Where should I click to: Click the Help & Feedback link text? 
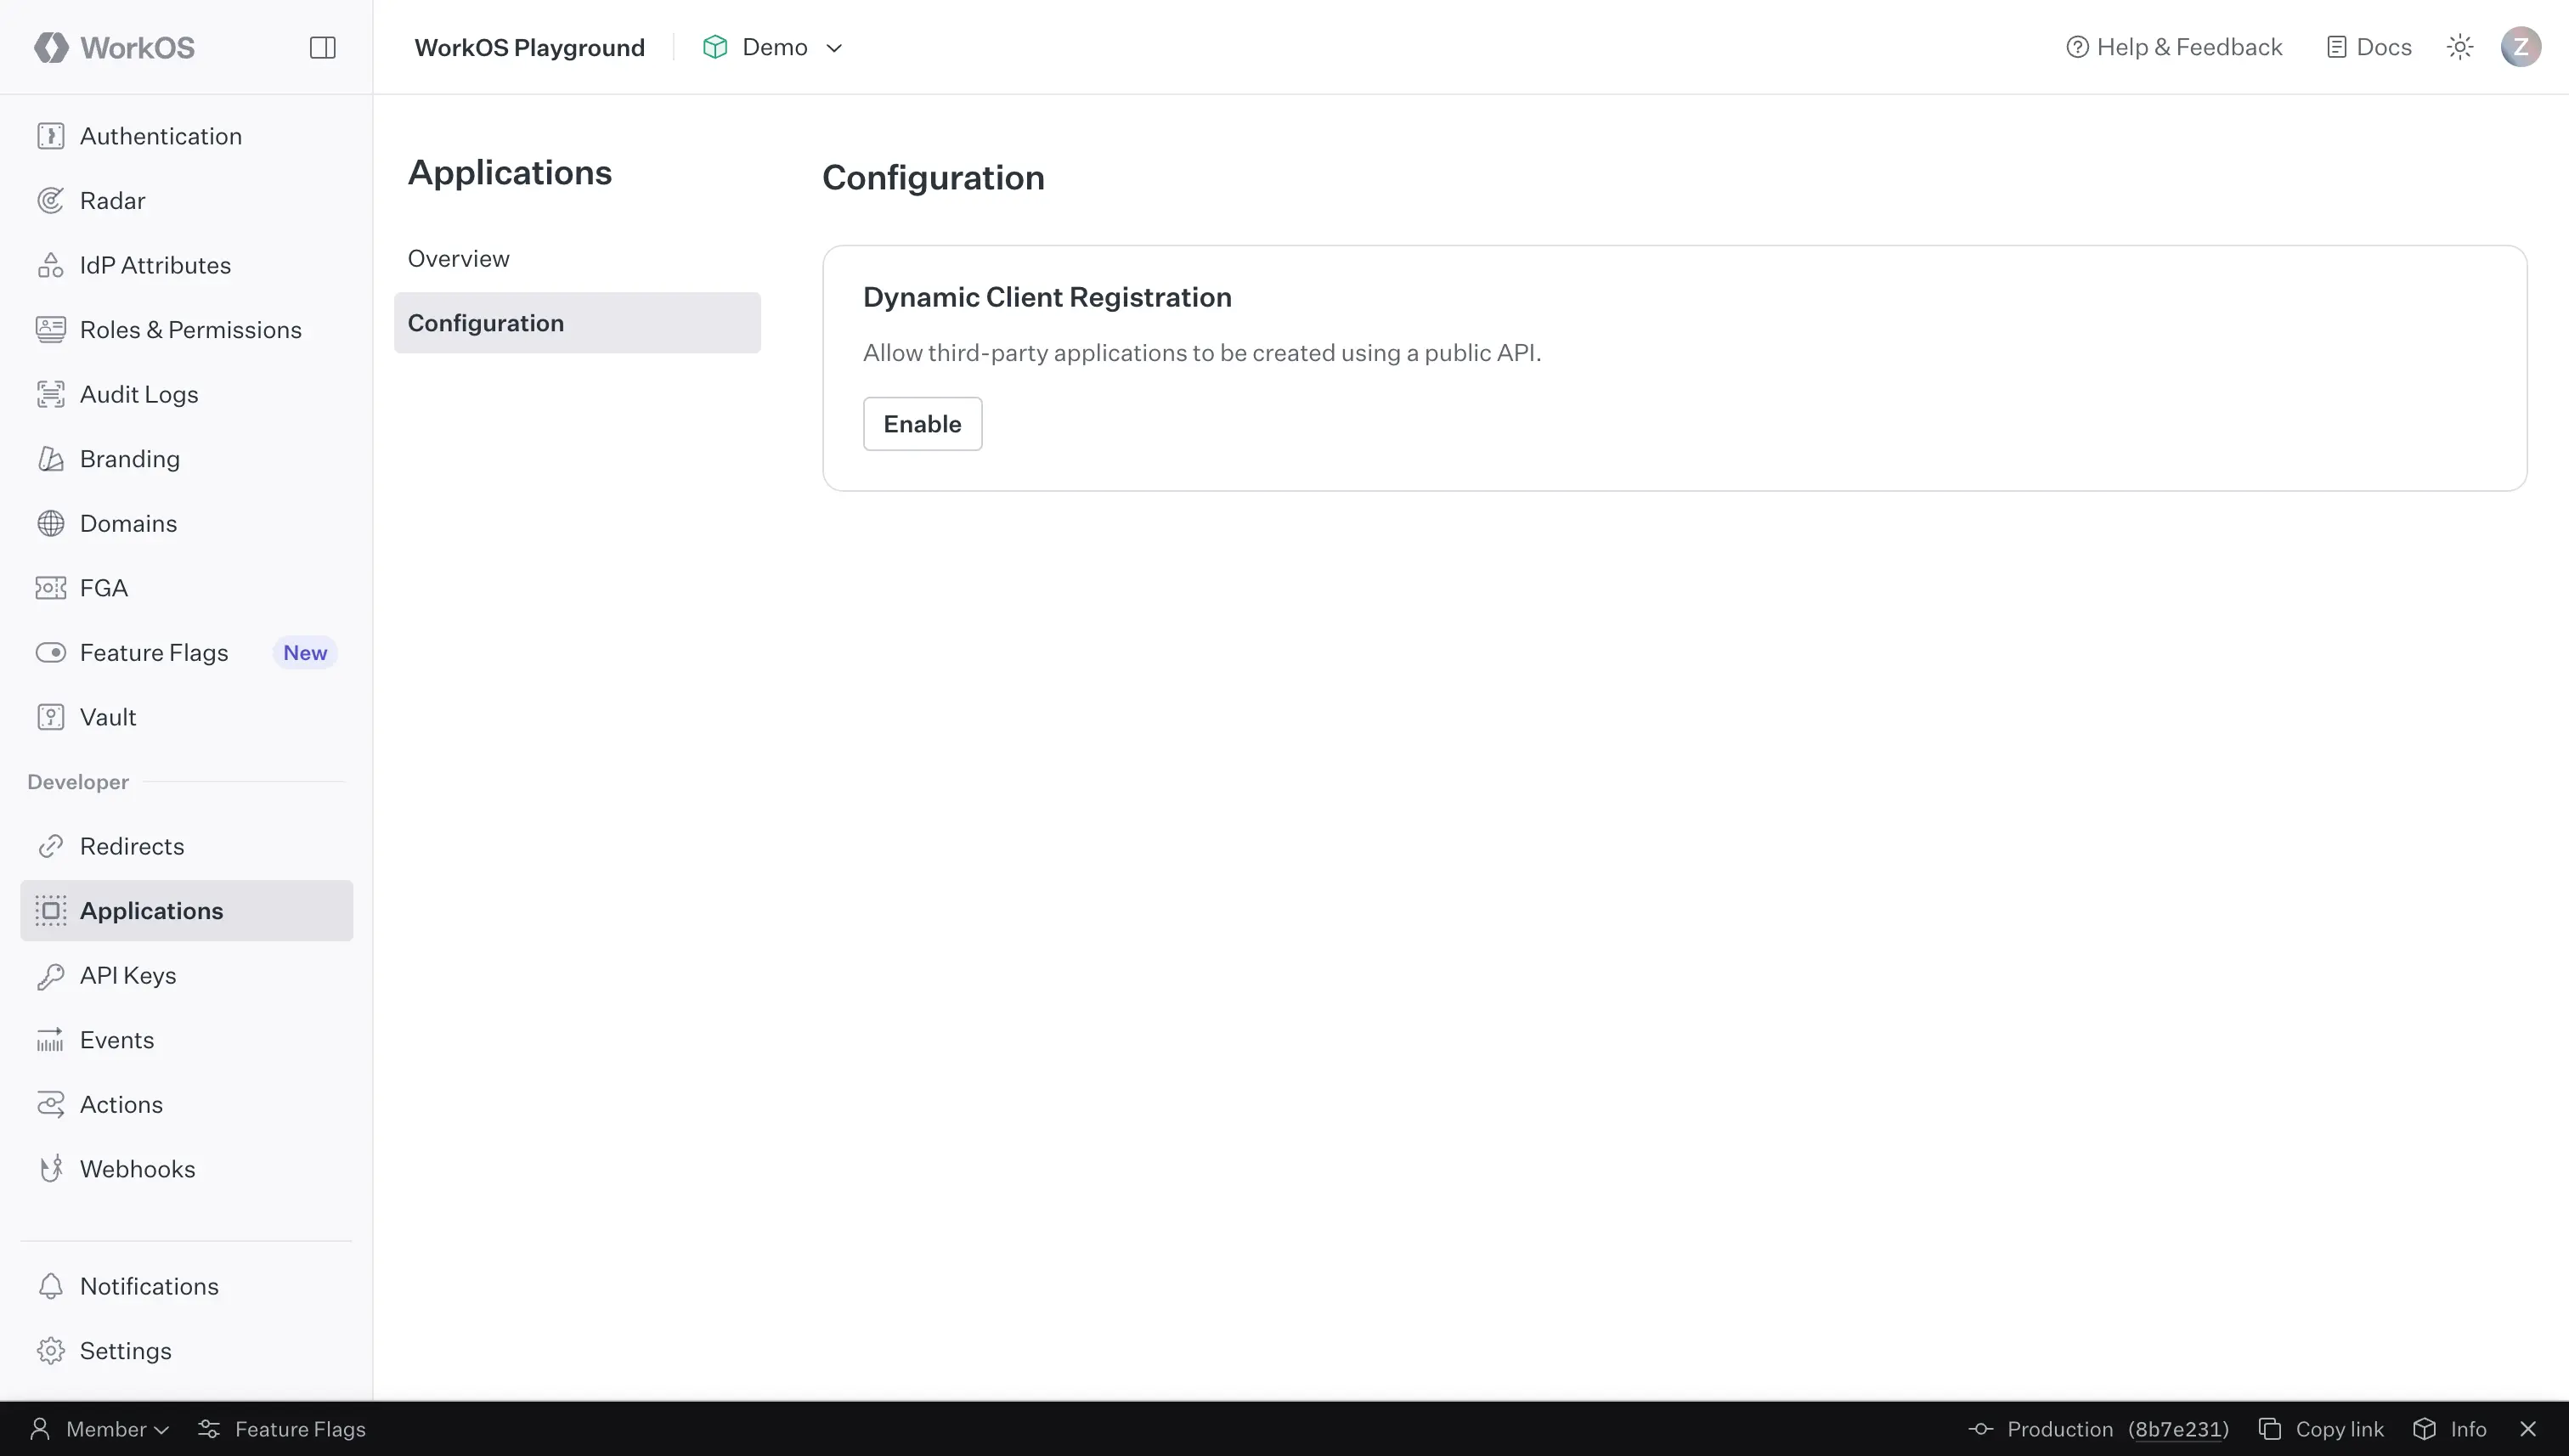point(2189,47)
